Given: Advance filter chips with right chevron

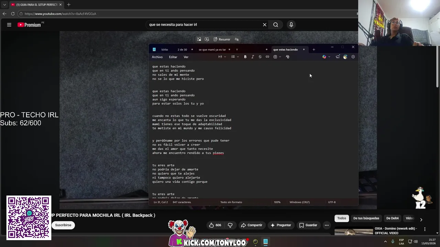Looking at the screenshot, I should tap(421, 220).
